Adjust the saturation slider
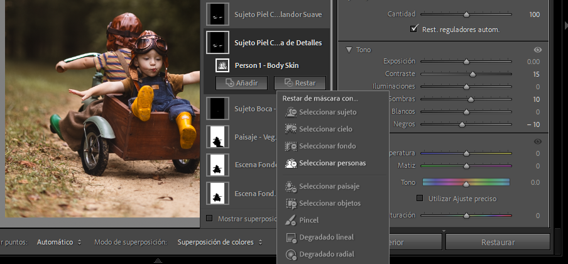 (x=466, y=216)
